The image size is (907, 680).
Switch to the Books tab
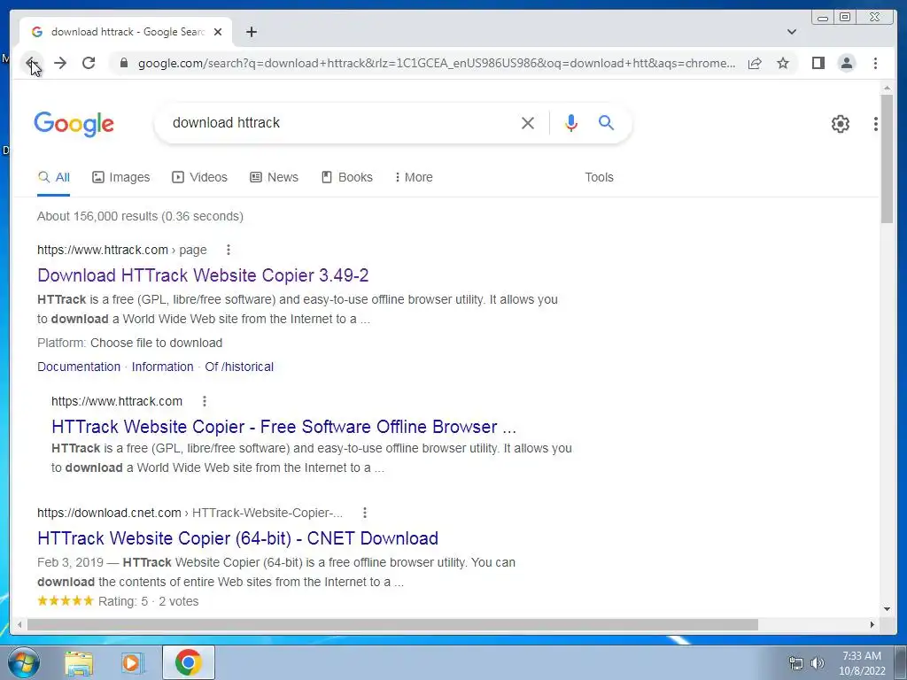pos(347,177)
